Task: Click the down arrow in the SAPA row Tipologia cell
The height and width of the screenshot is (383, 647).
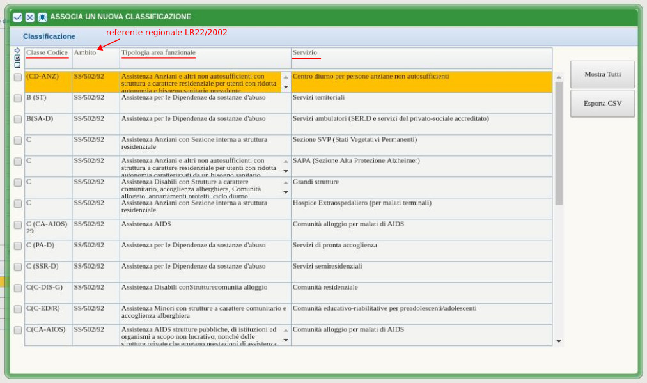Action: click(286, 171)
